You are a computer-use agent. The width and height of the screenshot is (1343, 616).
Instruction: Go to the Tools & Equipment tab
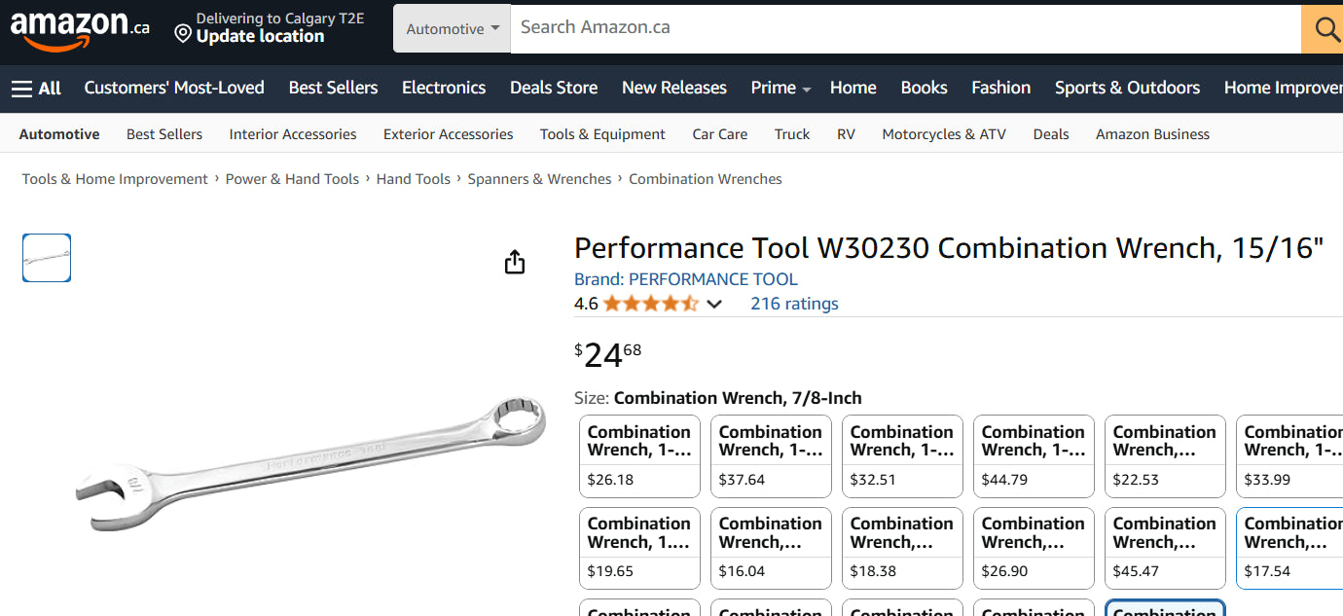[602, 134]
